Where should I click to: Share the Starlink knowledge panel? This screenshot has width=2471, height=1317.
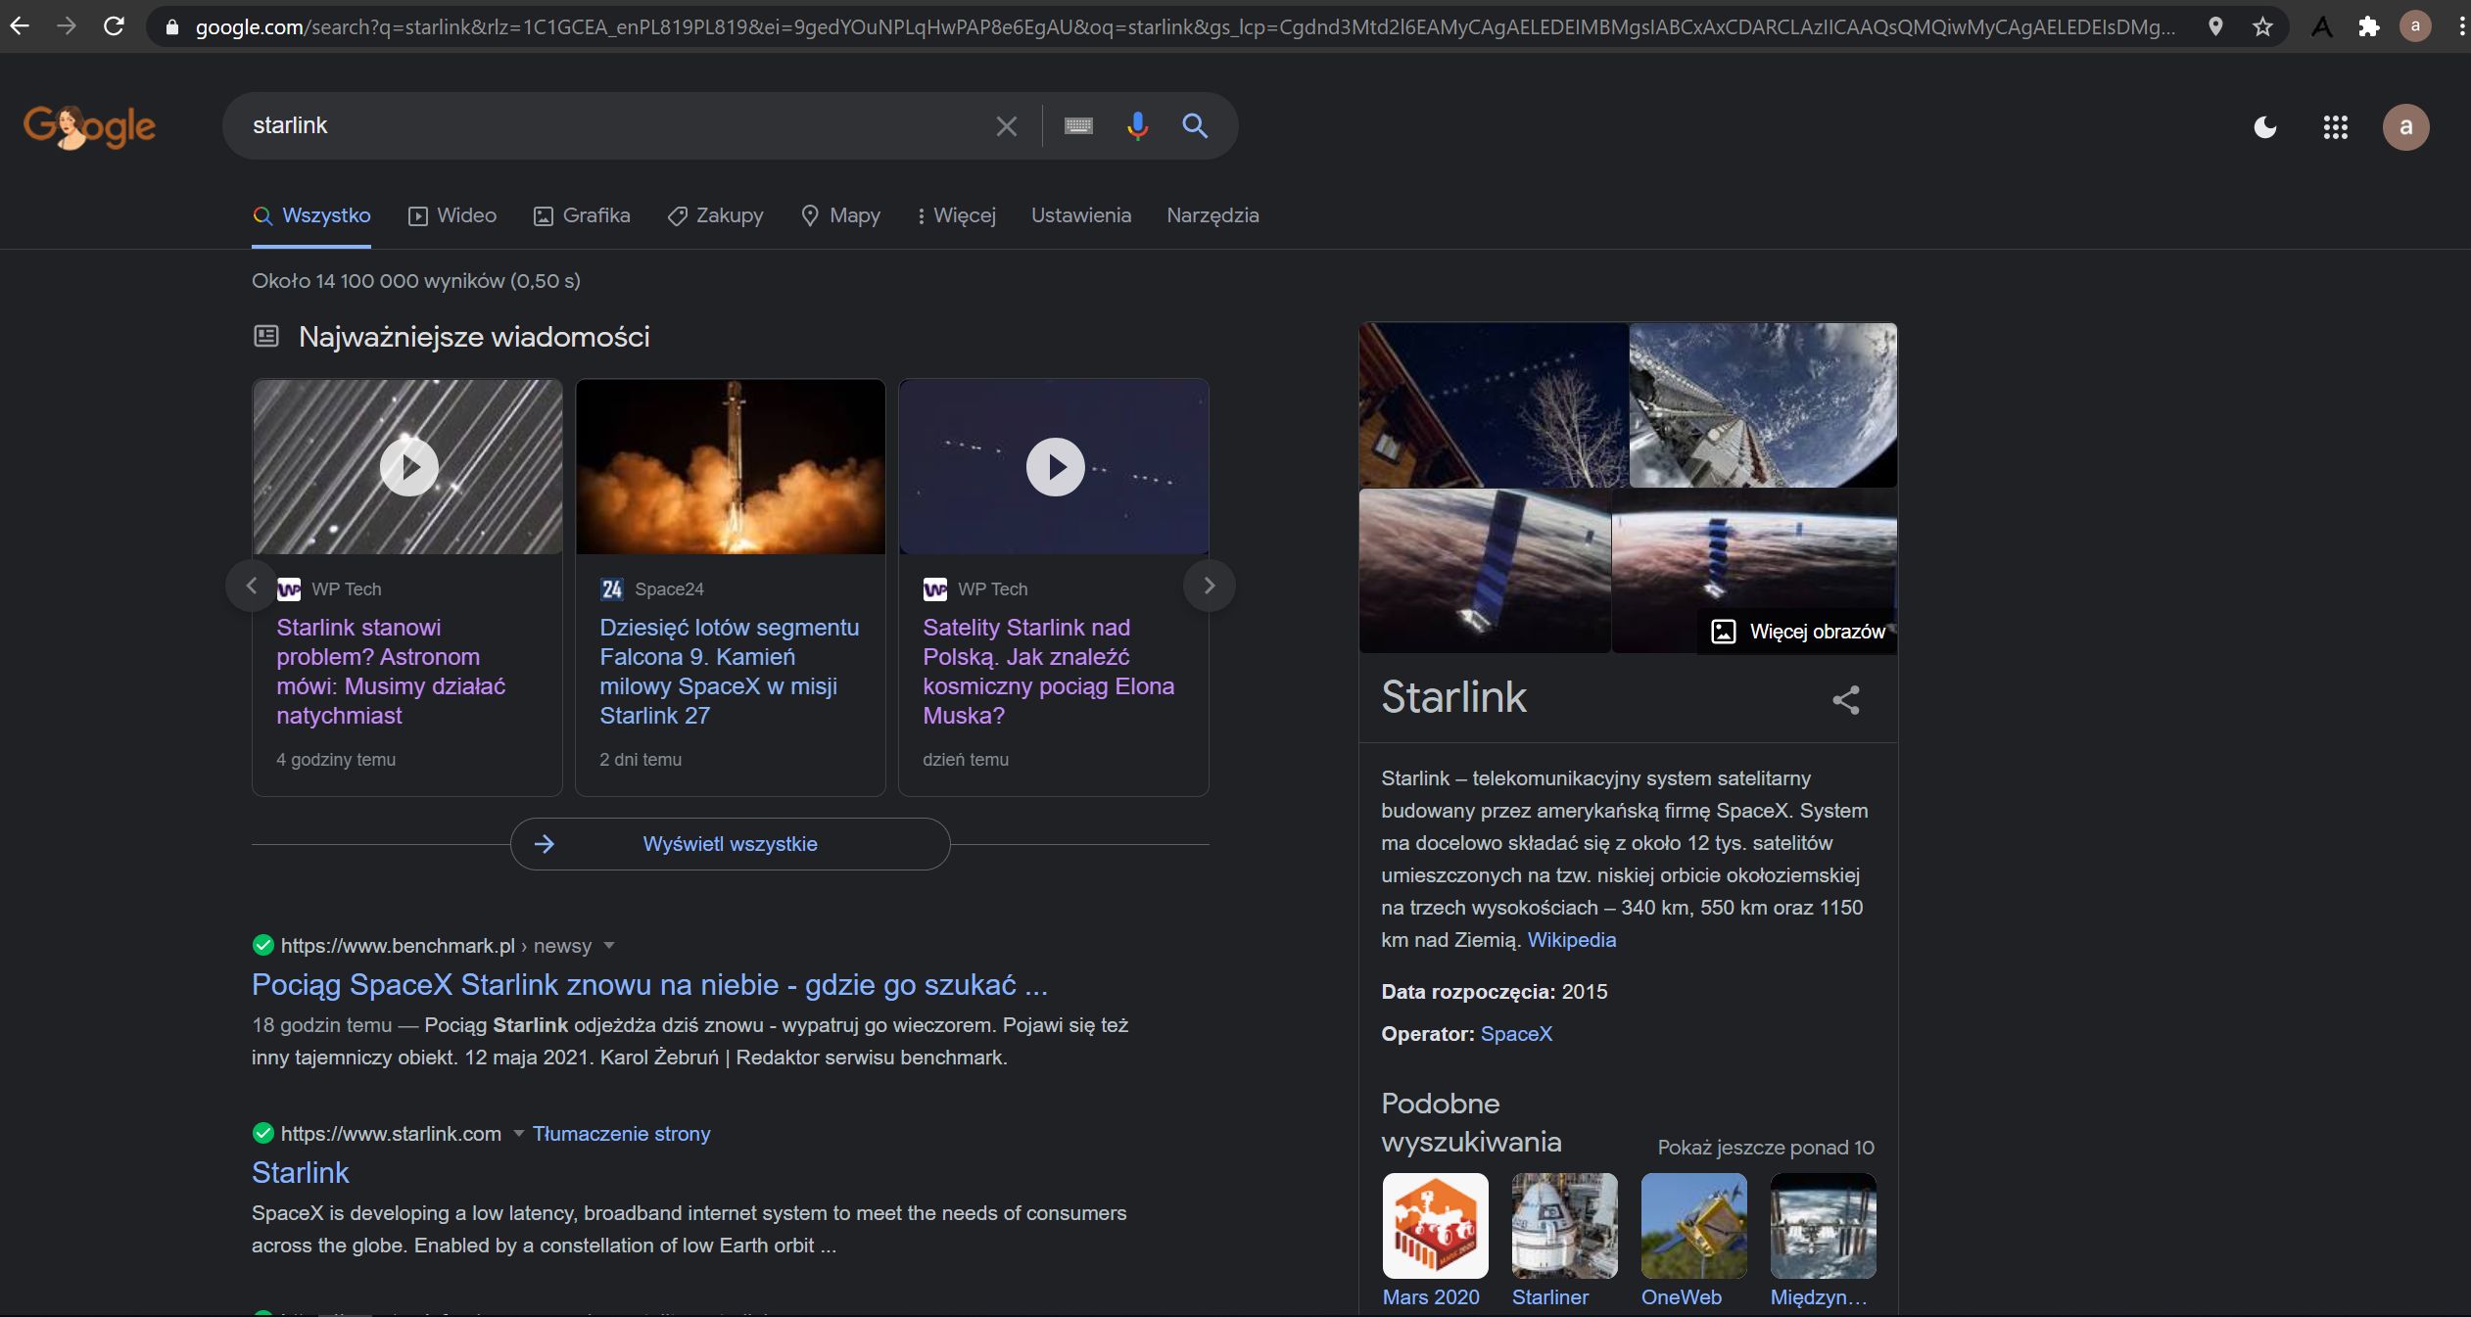(x=1845, y=699)
